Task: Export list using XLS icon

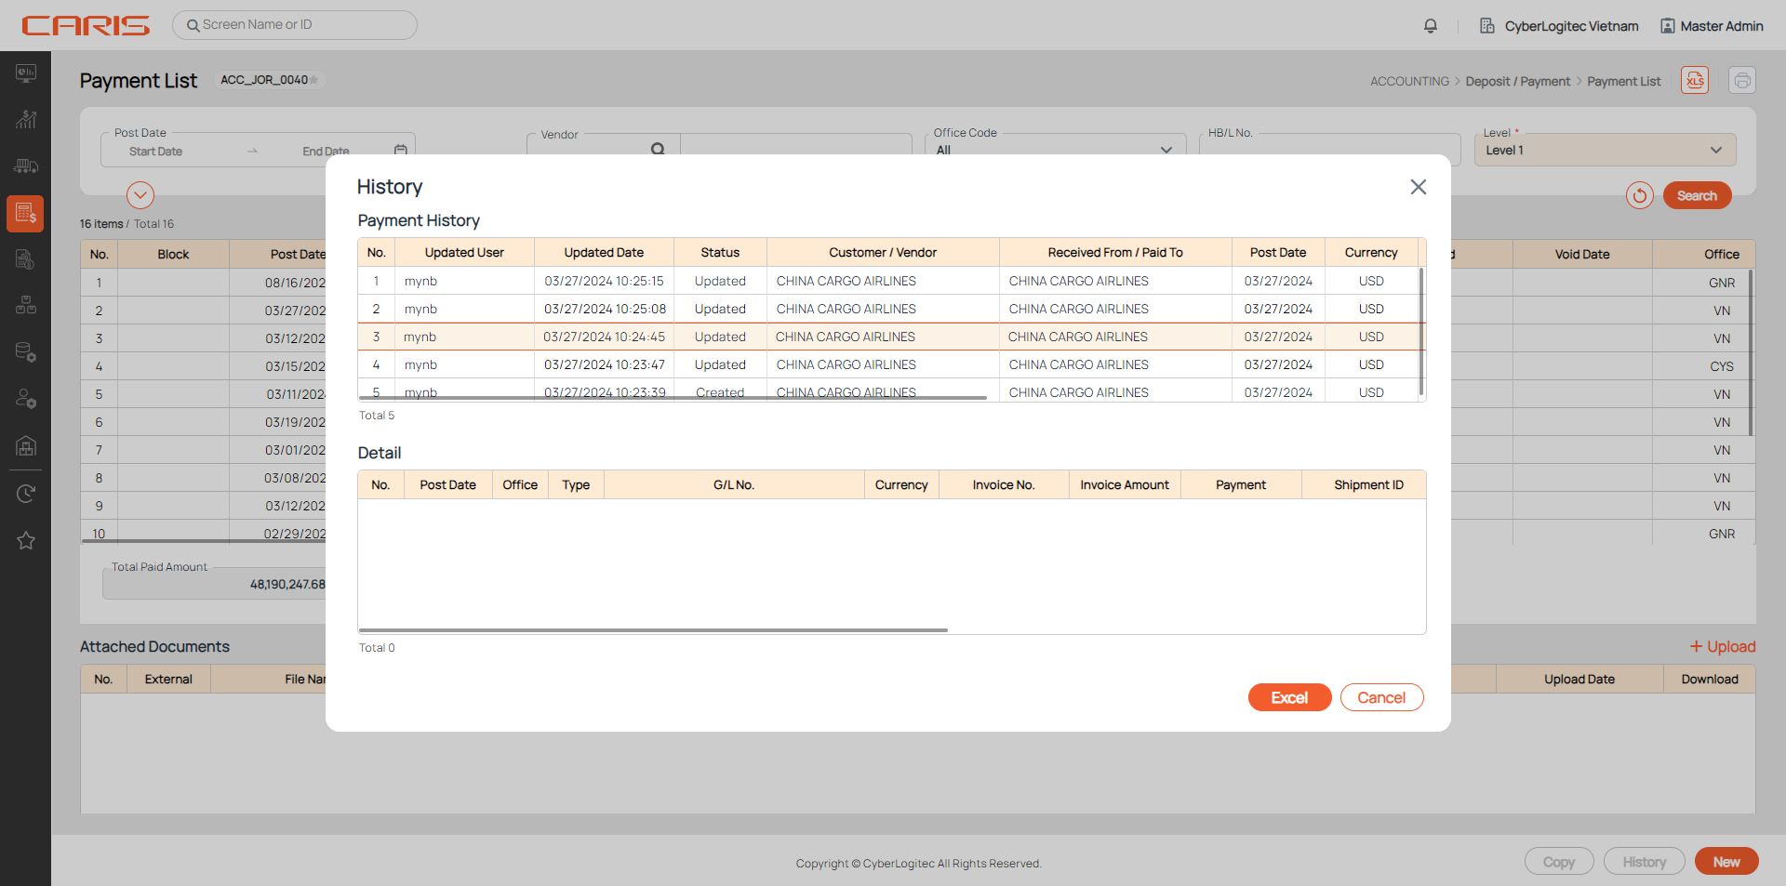Action: pyautogui.click(x=1695, y=81)
